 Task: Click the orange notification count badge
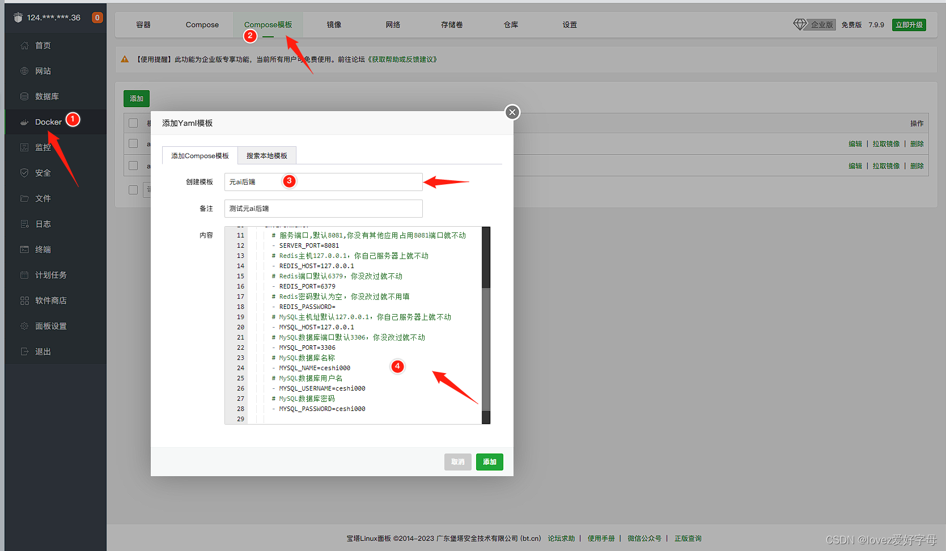pyautogui.click(x=97, y=18)
